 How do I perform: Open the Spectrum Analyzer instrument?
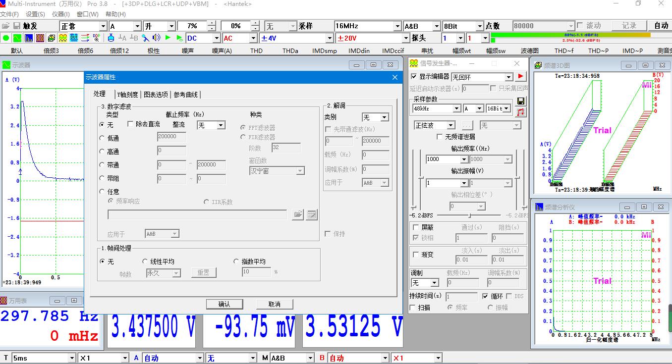point(28,38)
